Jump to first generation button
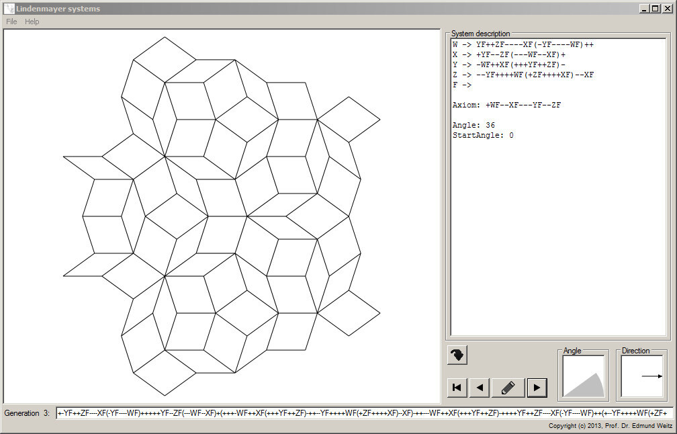The height and width of the screenshot is (434, 677). point(457,388)
